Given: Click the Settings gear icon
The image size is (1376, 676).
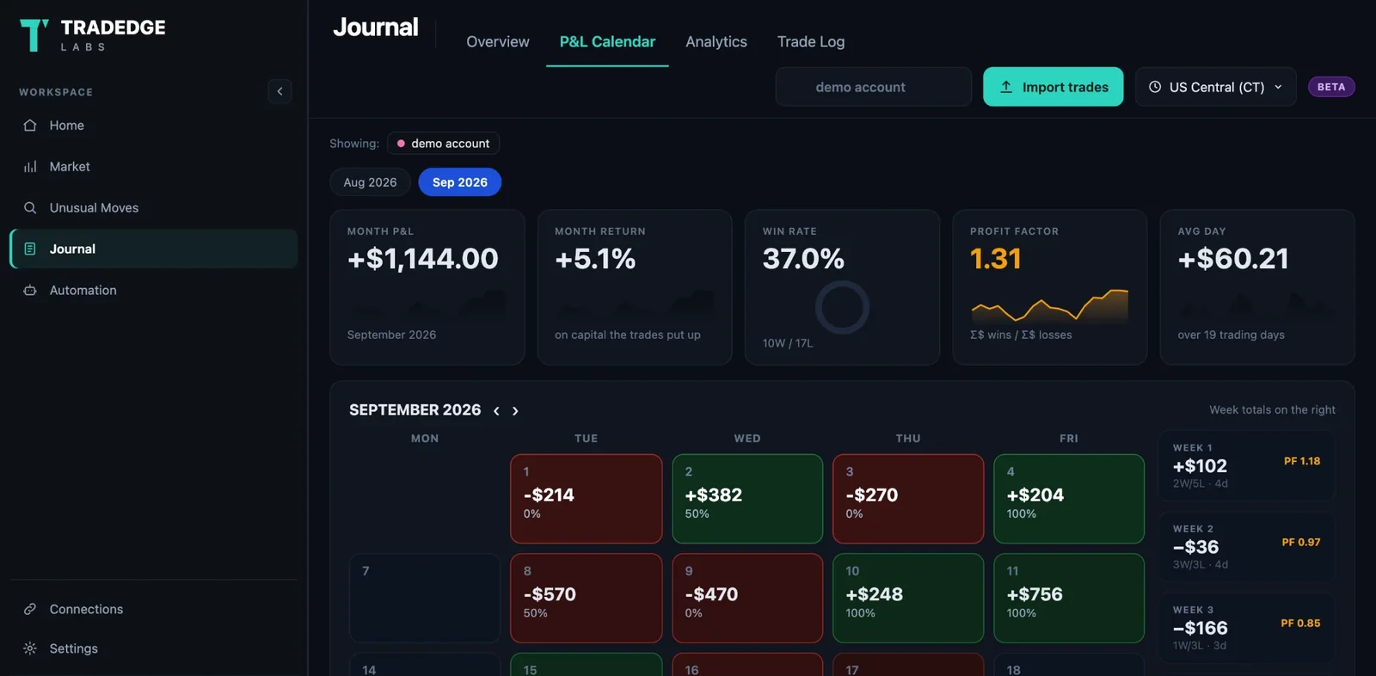Looking at the screenshot, I should point(30,648).
